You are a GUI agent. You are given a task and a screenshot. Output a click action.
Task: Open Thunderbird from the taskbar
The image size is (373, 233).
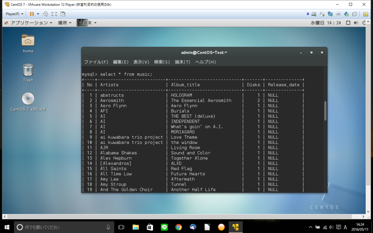click(x=193, y=227)
